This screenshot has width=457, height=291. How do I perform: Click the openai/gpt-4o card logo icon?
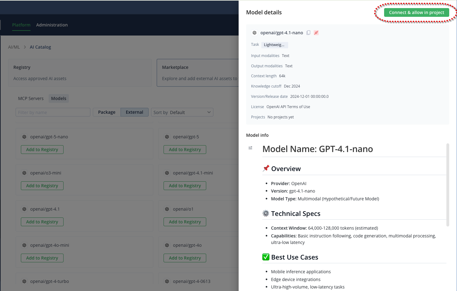pyautogui.click(x=167, y=245)
